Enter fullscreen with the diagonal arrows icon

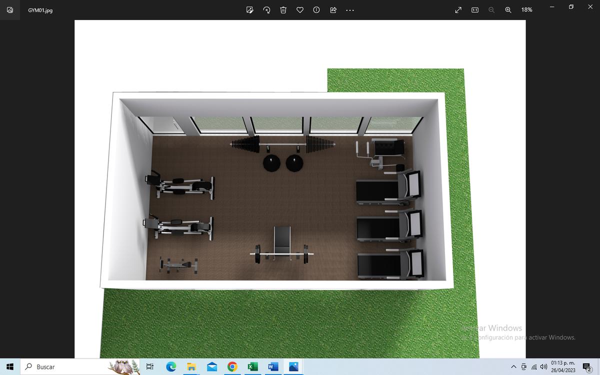click(x=458, y=10)
